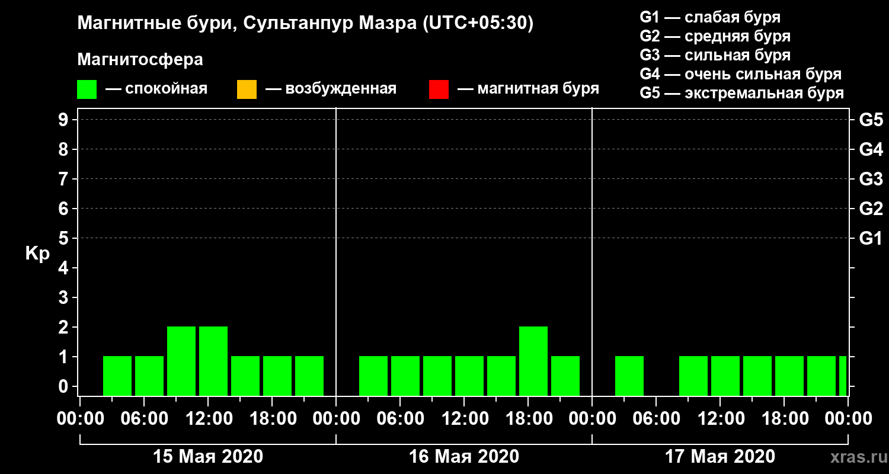This screenshot has height=474, width=889.
Task: Click the G4 label on the right axis
Action: coord(871,149)
